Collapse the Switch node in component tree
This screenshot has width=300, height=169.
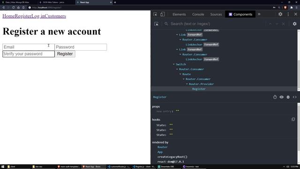point(174,64)
